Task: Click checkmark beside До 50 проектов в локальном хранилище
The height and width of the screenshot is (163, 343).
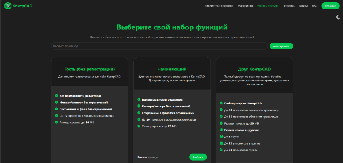Action: pos(221,110)
